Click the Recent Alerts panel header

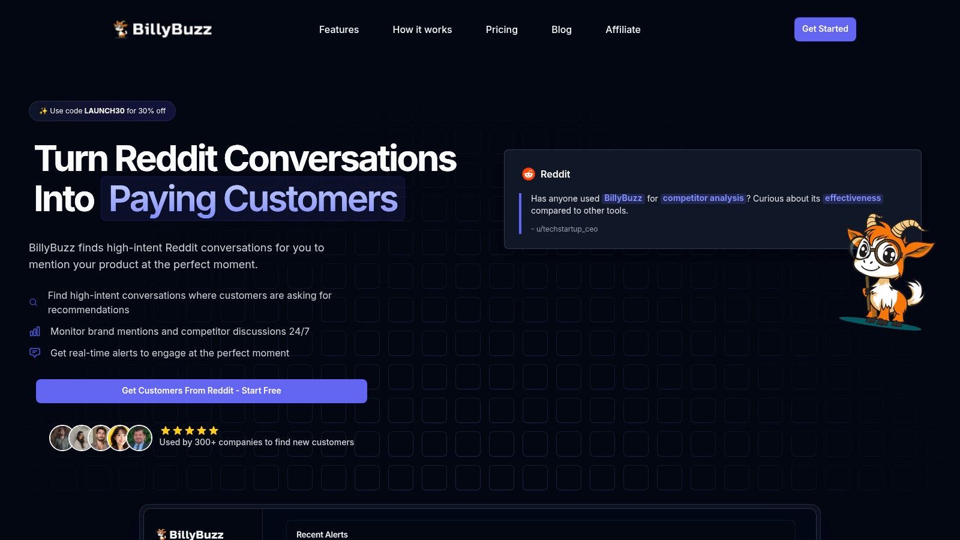click(x=322, y=534)
